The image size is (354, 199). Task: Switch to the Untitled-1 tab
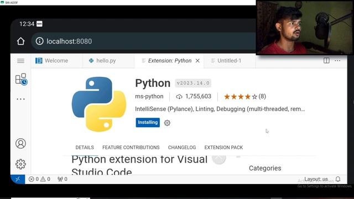coord(230,61)
